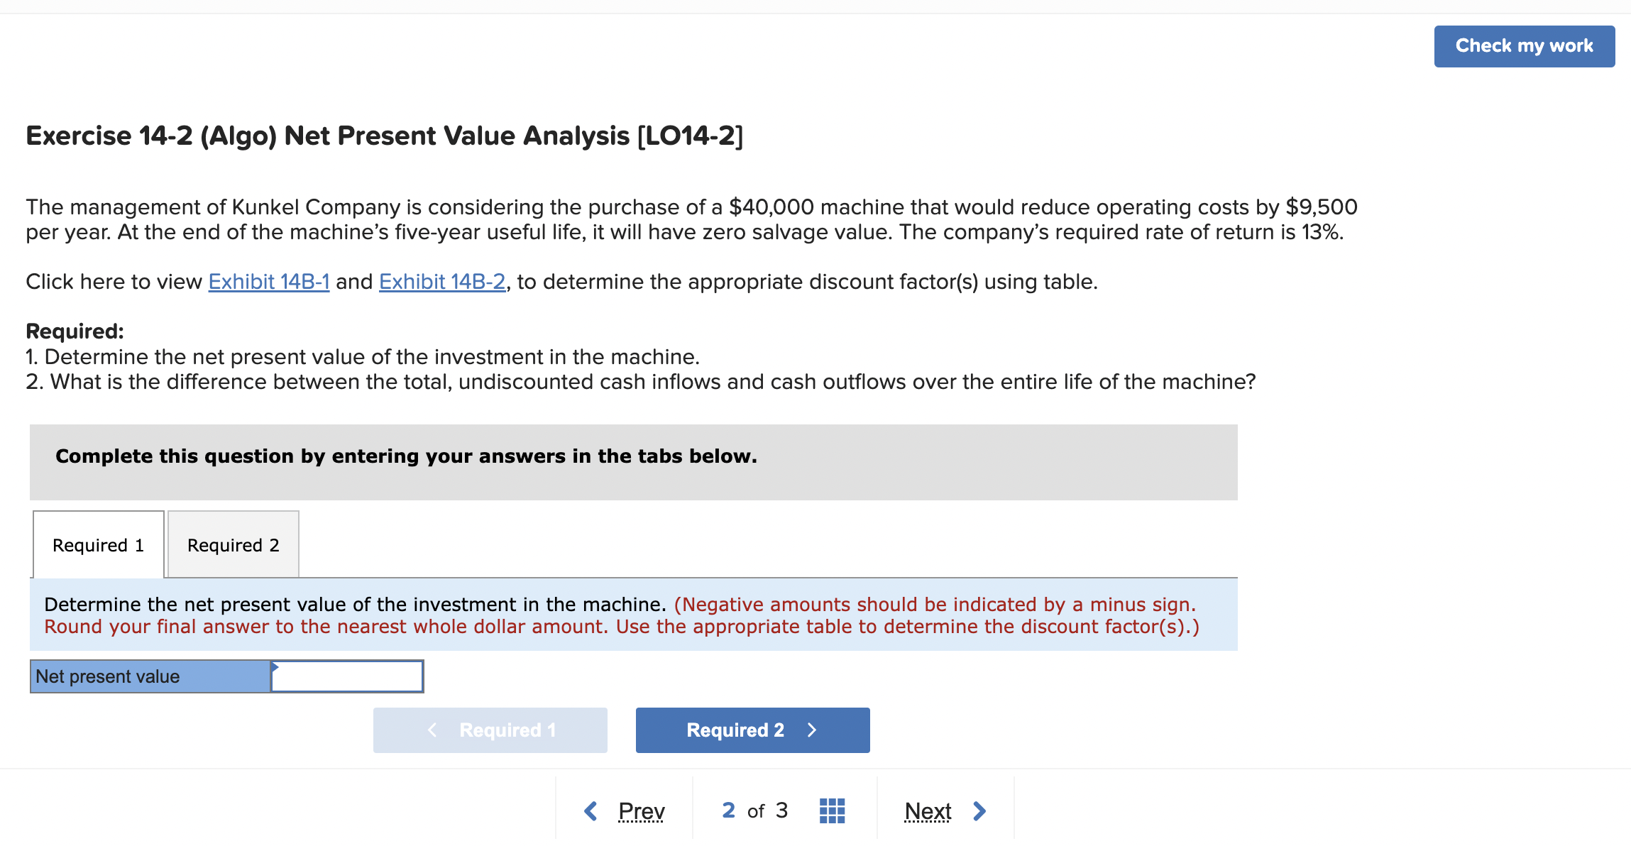This screenshot has width=1631, height=846.
Task: Switch to the Required 2 tab
Action: click(233, 544)
